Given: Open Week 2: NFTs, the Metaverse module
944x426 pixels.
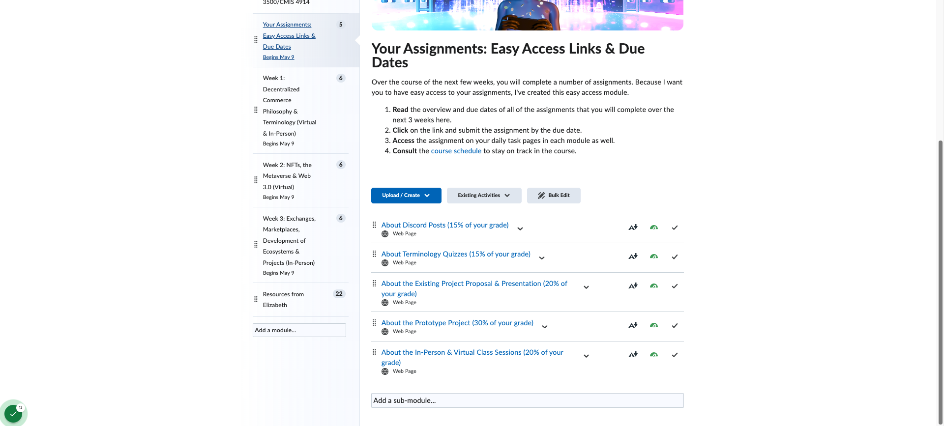Looking at the screenshot, I should tap(287, 176).
